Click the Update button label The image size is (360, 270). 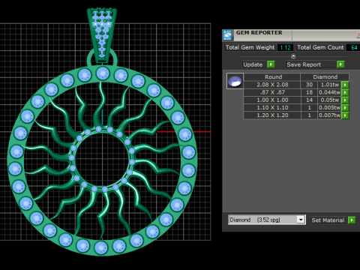coord(253,64)
